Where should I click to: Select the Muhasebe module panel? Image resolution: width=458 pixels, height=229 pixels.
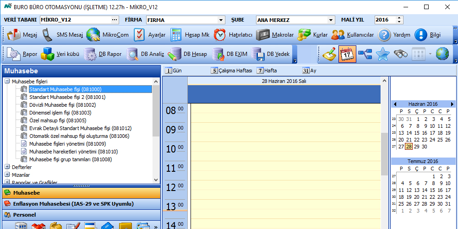(x=81, y=193)
